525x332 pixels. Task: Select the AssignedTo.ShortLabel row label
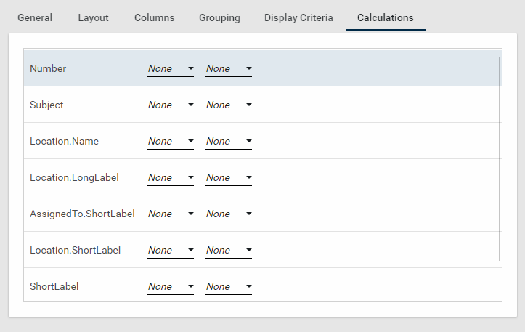click(82, 214)
